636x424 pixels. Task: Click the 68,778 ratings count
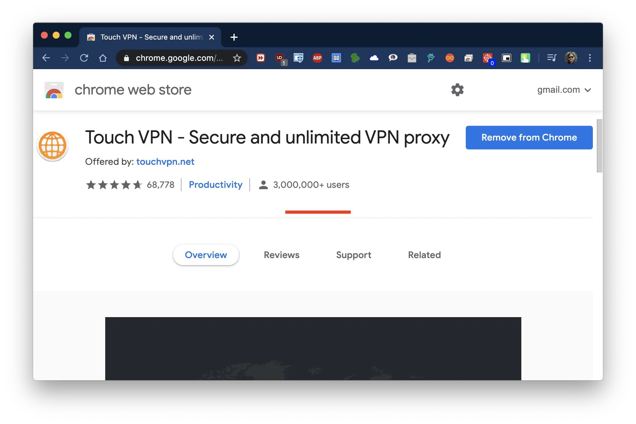[x=160, y=185]
